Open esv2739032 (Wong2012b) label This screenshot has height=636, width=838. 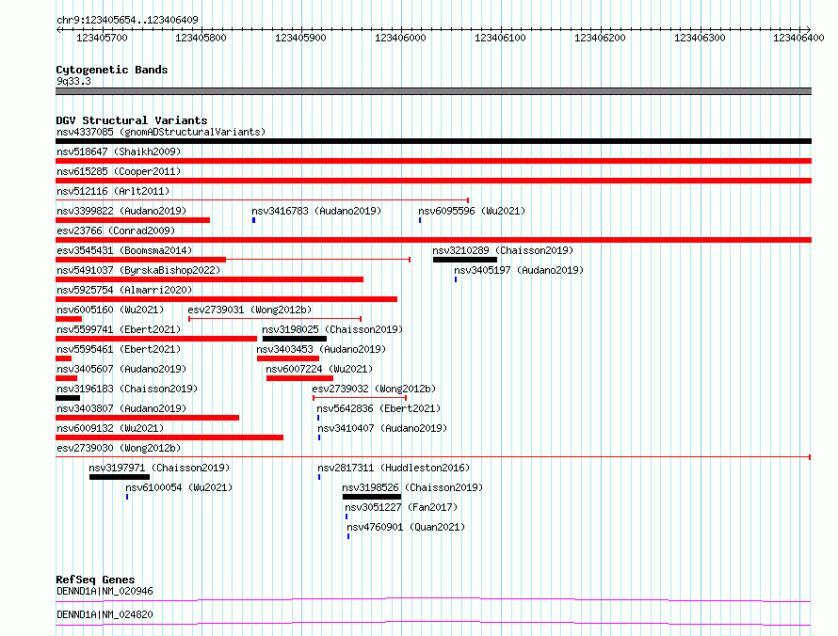point(374,389)
